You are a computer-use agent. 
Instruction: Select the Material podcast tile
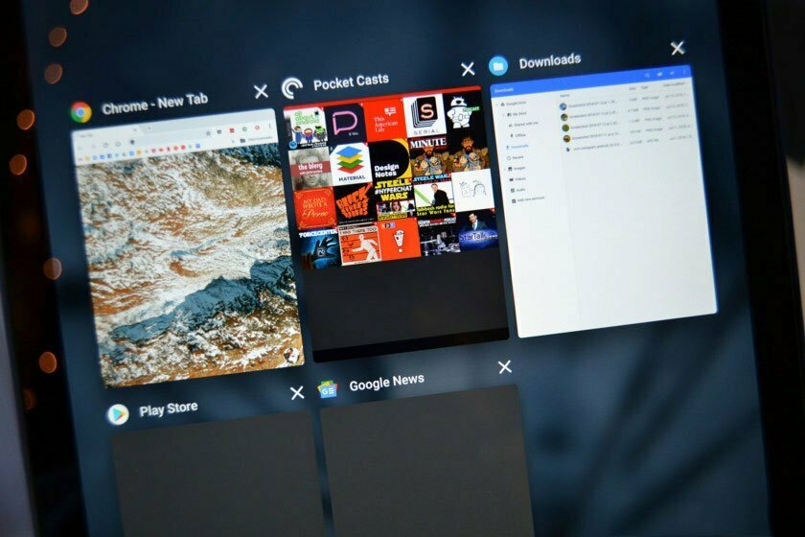[351, 164]
